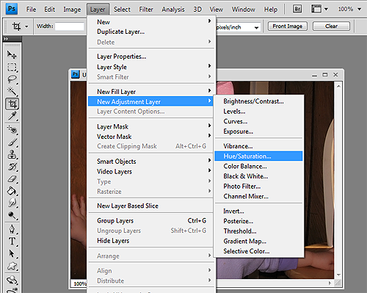Select the Paint Bucket tool

(12, 191)
